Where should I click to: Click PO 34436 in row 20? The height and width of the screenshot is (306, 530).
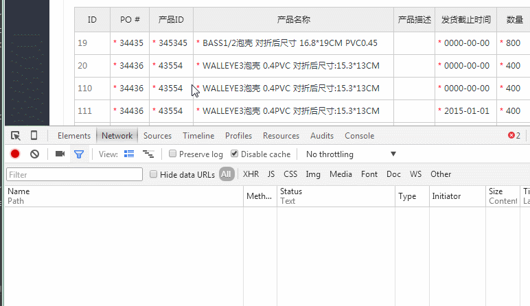pyautogui.click(x=130, y=66)
